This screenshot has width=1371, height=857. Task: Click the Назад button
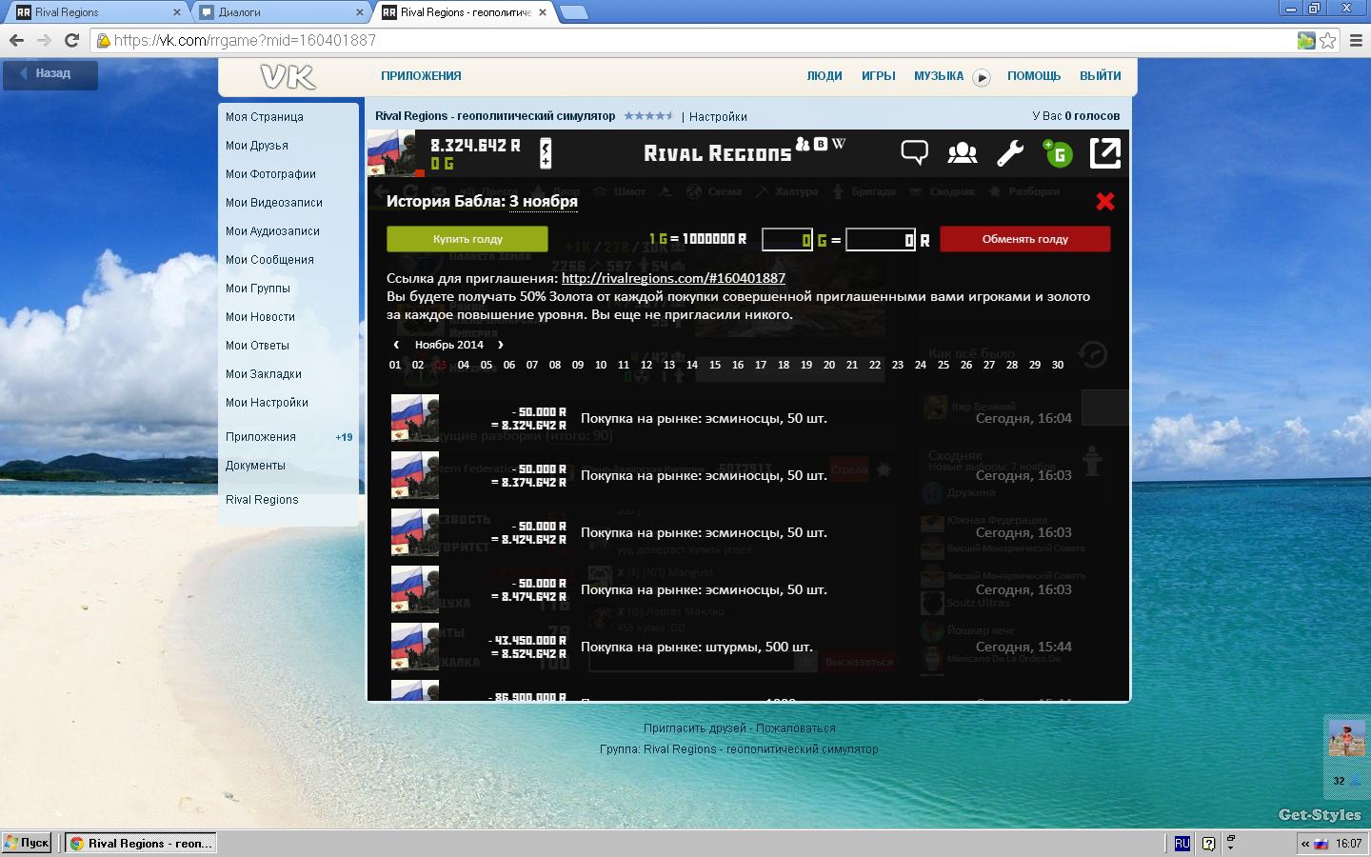(x=50, y=74)
